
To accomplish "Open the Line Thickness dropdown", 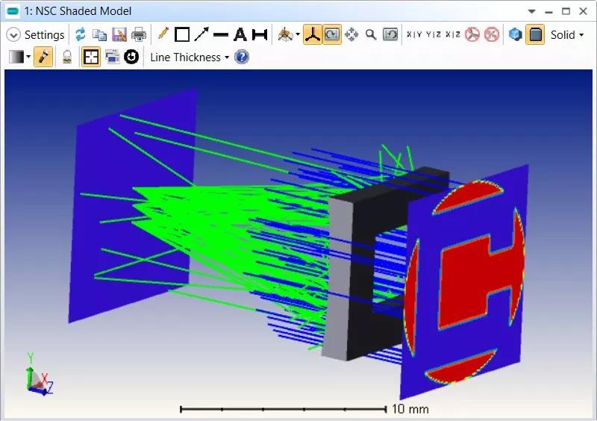I will point(190,57).
